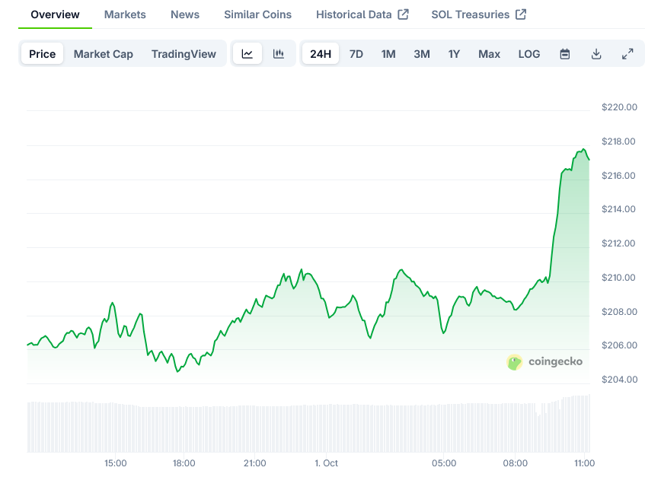Switch to TradingView chart
645x480 pixels.
coord(184,54)
